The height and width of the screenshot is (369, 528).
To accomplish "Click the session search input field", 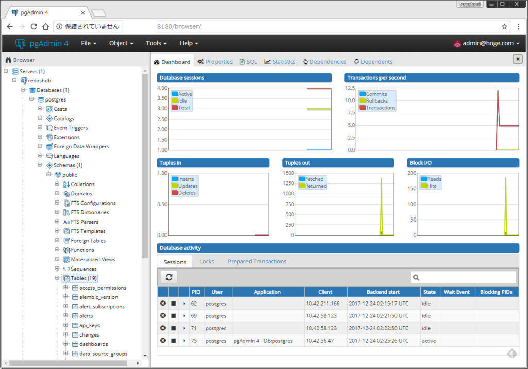I will [464, 277].
